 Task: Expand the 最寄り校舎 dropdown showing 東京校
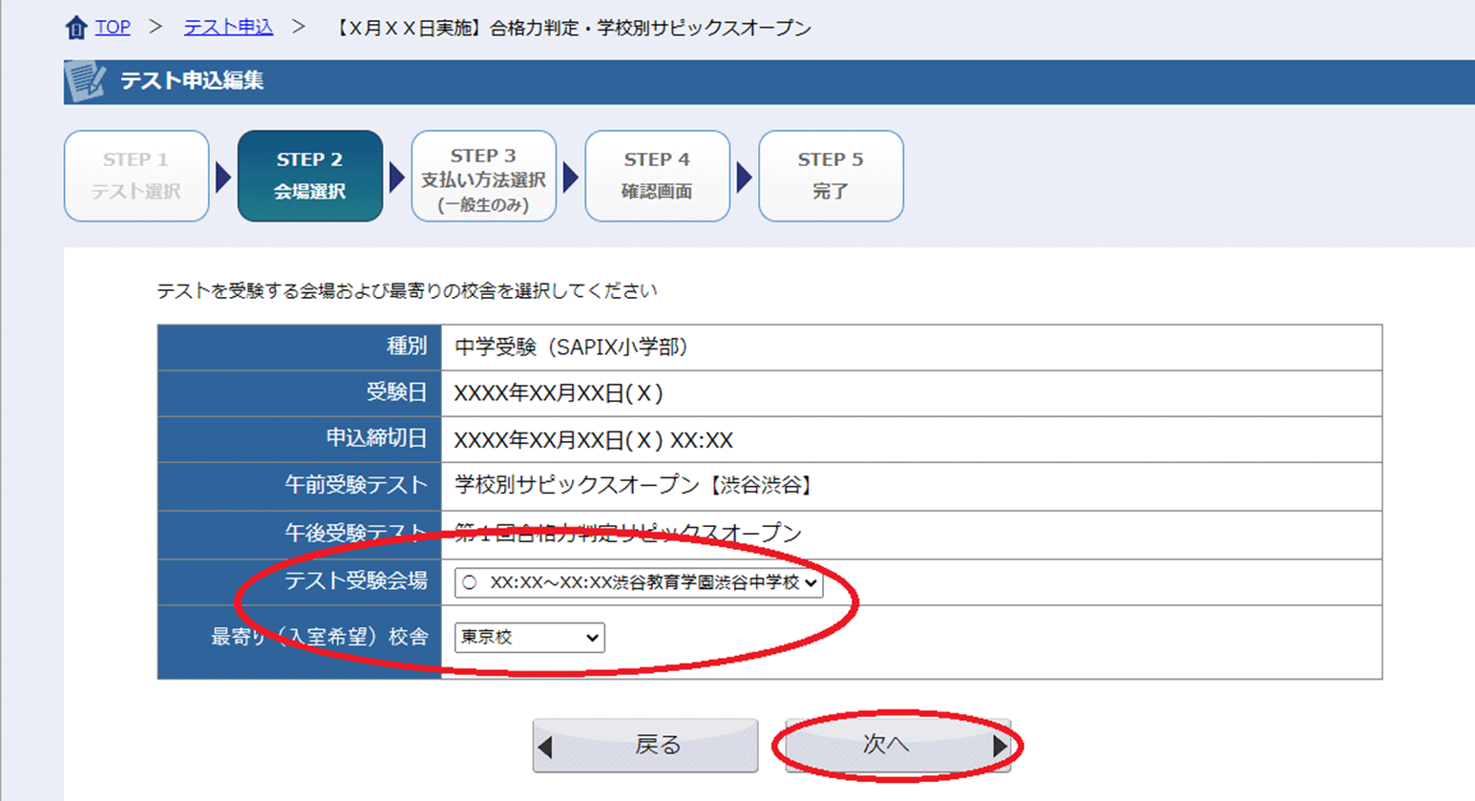[x=529, y=638]
